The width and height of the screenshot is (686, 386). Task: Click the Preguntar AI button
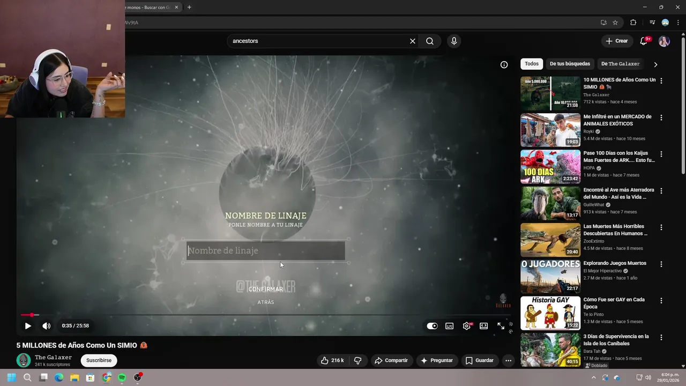[x=437, y=360]
